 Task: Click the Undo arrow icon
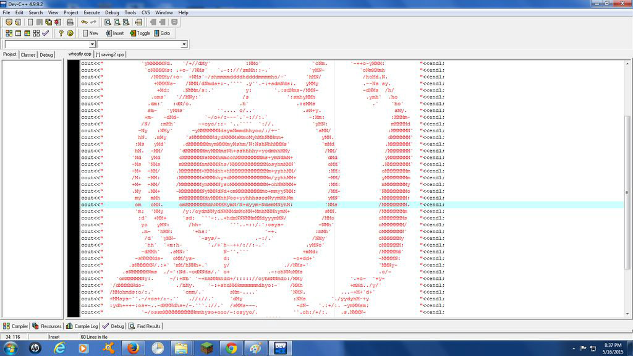[84, 22]
